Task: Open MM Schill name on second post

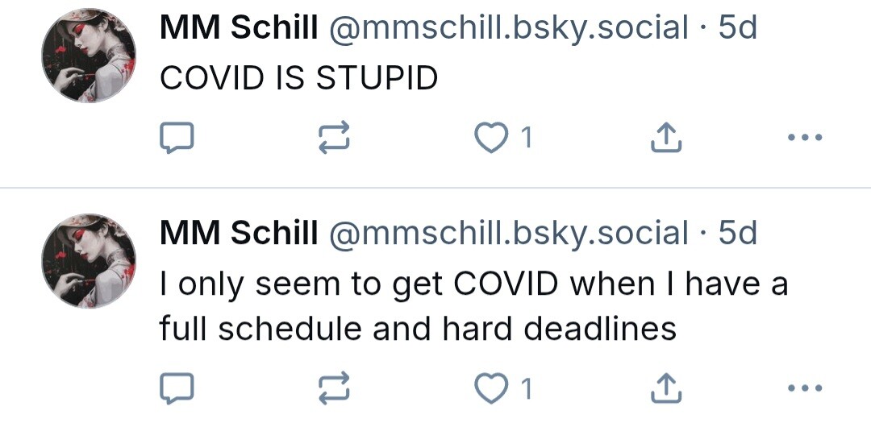Action: (239, 232)
